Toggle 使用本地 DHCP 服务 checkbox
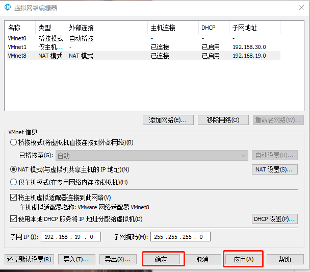 point(14,219)
